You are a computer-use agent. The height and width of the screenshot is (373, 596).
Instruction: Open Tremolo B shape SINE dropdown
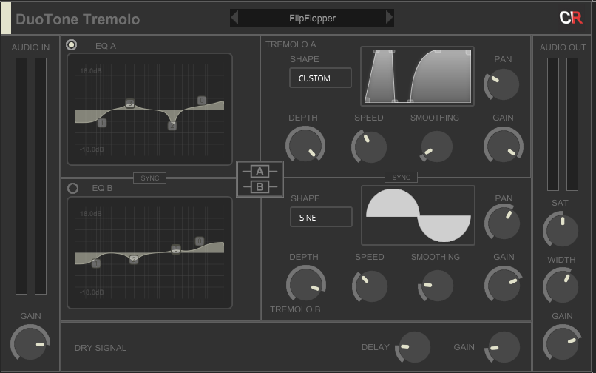[x=321, y=218]
